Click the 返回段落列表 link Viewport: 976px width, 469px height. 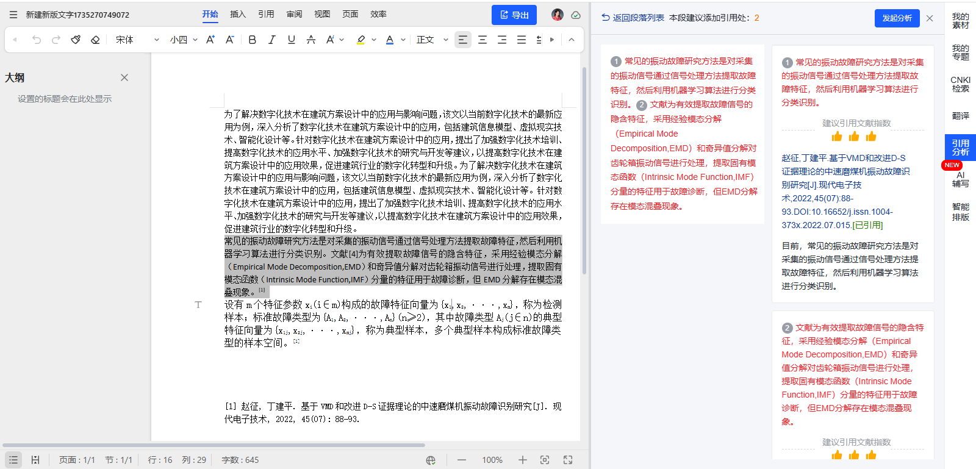[x=633, y=18]
